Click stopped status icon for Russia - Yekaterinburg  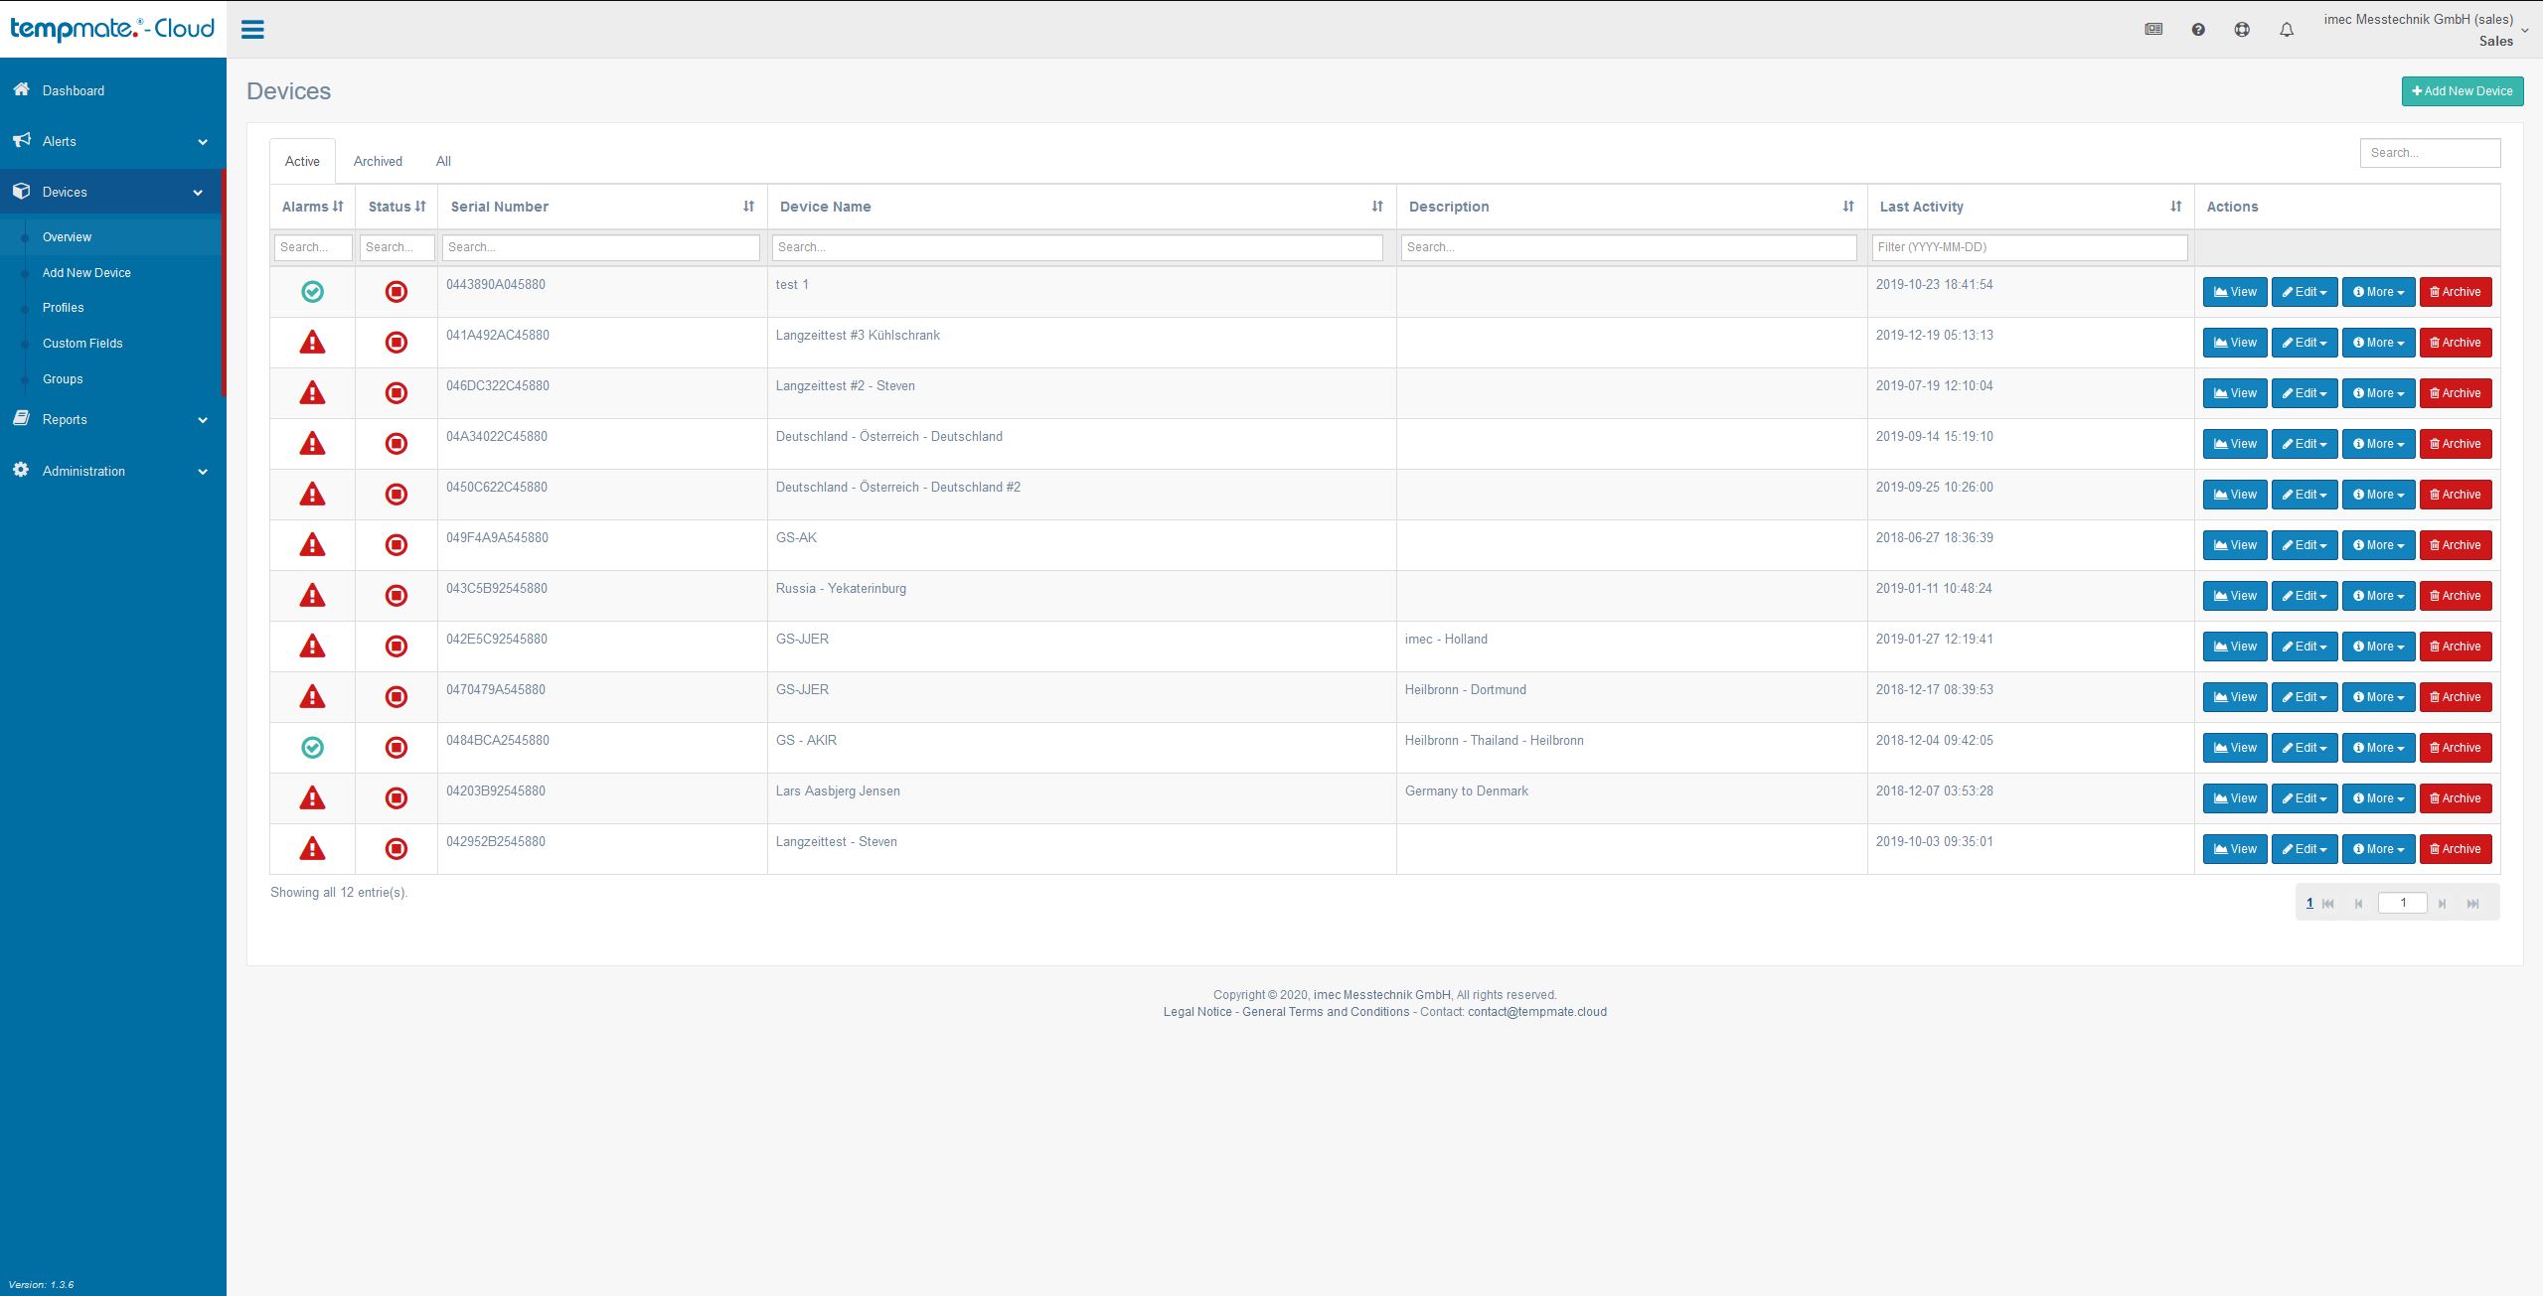click(396, 596)
